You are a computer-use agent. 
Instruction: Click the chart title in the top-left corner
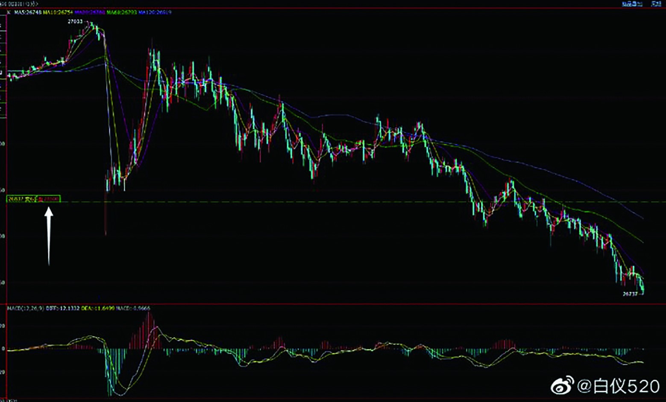[20, 4]
